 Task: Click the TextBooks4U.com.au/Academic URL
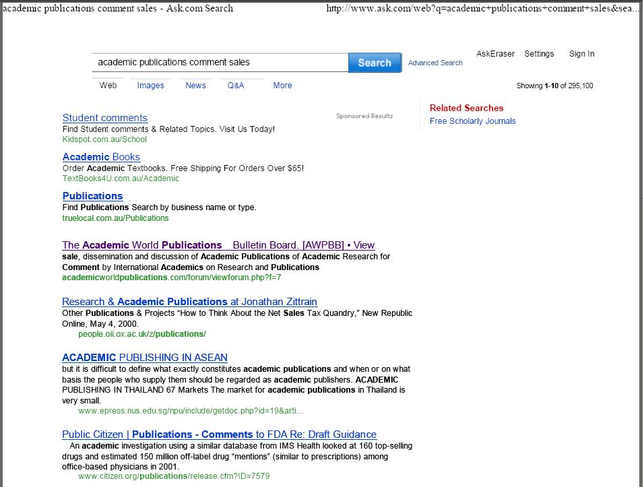tap(121, 178)
